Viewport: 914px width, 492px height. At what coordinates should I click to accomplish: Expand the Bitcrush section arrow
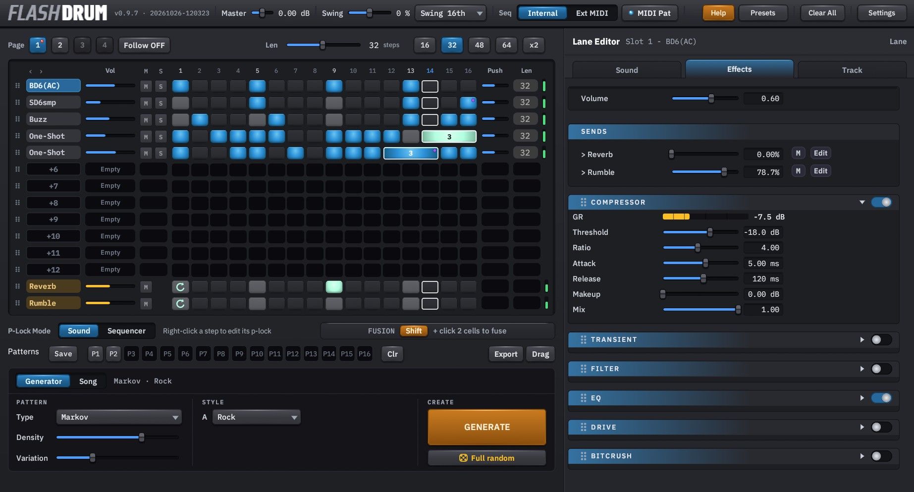point(862,456)
